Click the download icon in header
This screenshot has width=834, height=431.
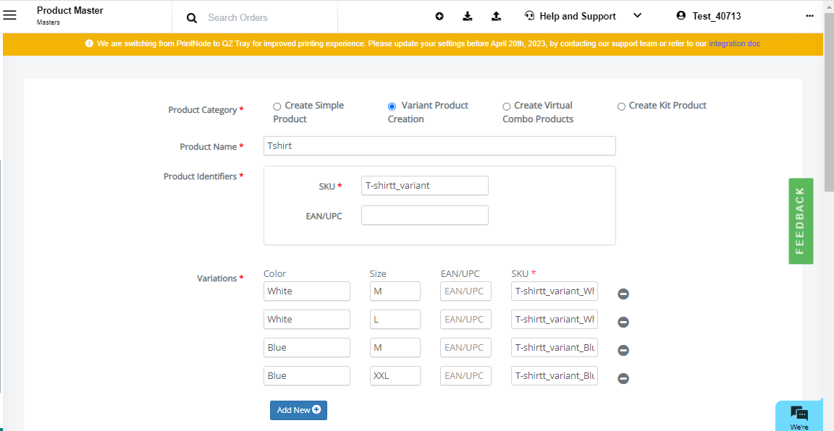(468, 17)
